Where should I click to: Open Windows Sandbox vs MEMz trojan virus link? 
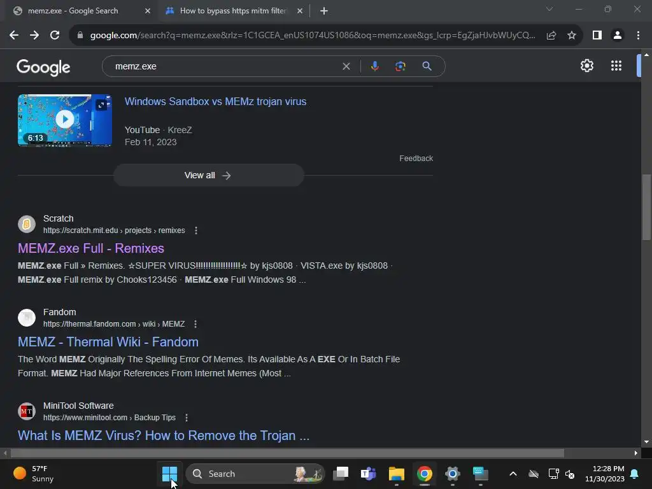tap(215, 101)
